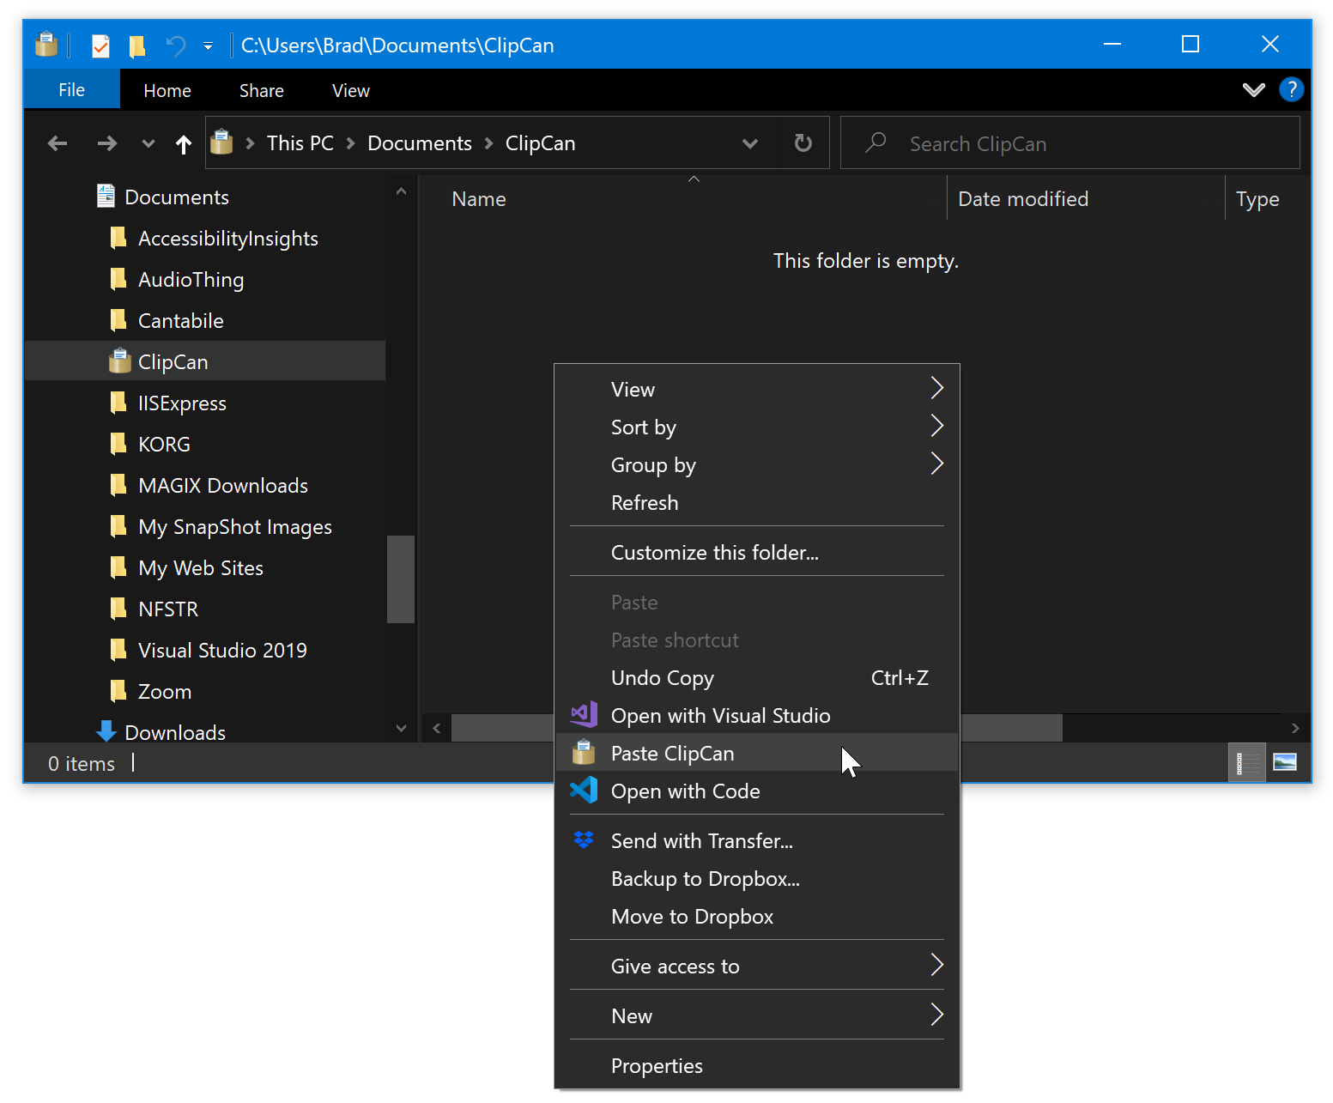Go back with the back arrow
The height and width of the screenshot is (1103, 1333).
pyautogui.click(x=58, y=143)
